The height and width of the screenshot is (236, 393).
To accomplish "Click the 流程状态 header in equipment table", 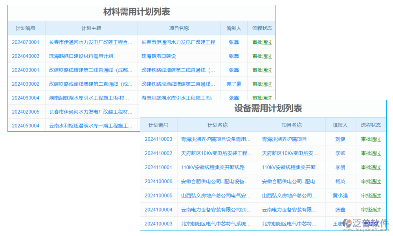I will pyautogui.click(x=371, y=125).
